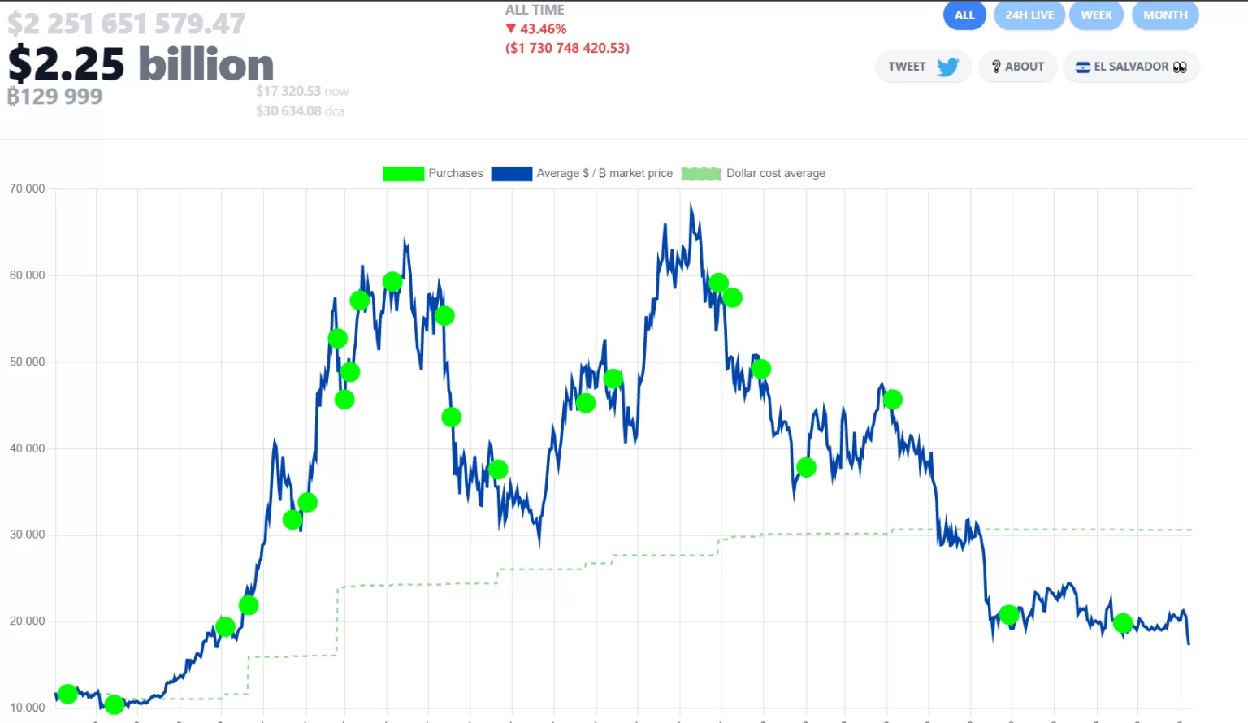Click the question mark icon beside ABOUT
The image size is (1248, 723).
(995, 67)
